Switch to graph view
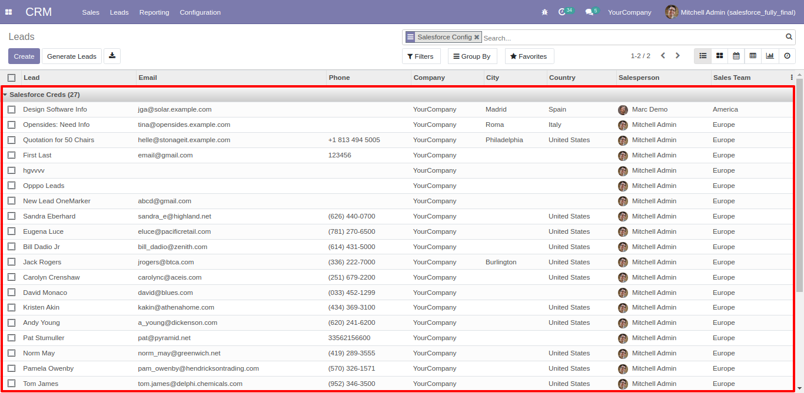Viewport: 804px width, 393px height. click(770, 56)
